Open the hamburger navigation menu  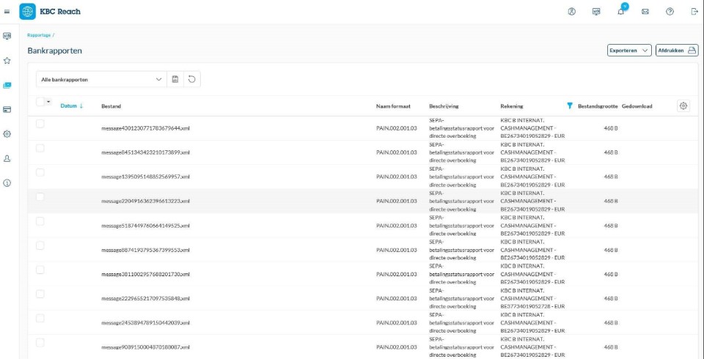tap(7, 12)
